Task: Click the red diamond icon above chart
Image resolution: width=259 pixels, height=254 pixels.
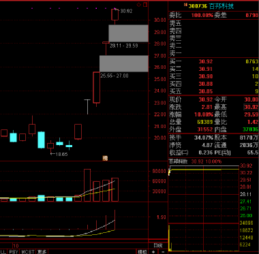Action: point(139,5)
